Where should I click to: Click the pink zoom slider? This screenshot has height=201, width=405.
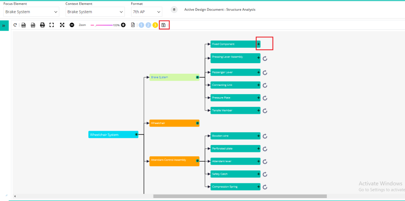pos(101,25)
